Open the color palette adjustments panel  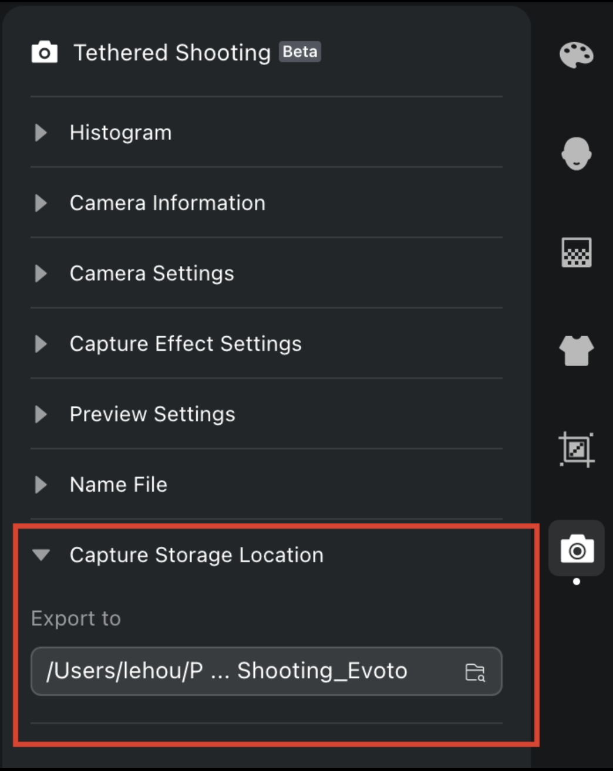pyautogui.click(x=576, y=55)
